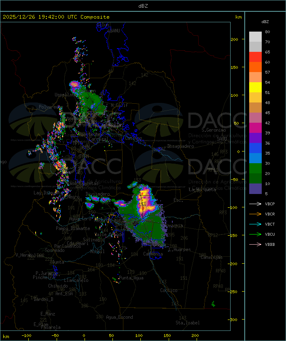Click the Sta.Isabel map label
Image resolution: width=286 pixels, height=341 pixels.
[x=187, y=323]
